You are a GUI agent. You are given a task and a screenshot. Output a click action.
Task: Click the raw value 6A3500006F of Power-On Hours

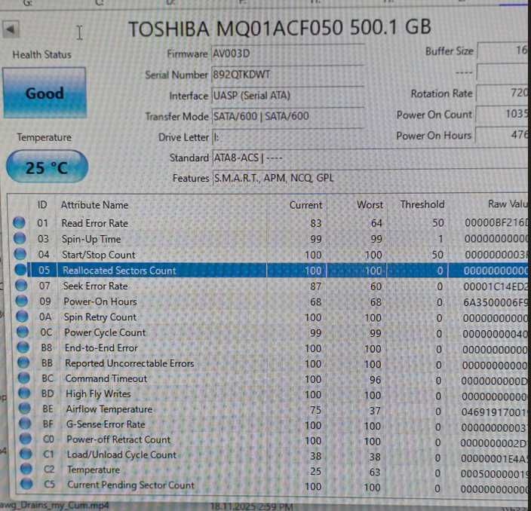click(496, 302)
